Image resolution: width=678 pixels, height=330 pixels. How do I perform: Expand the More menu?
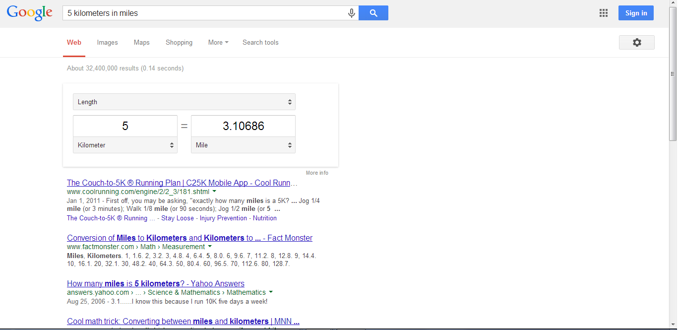pos(218,43)
